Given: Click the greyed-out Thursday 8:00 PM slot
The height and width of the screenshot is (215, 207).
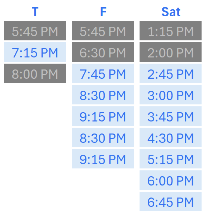Looking at the screenshot, I should coord(35,73).
